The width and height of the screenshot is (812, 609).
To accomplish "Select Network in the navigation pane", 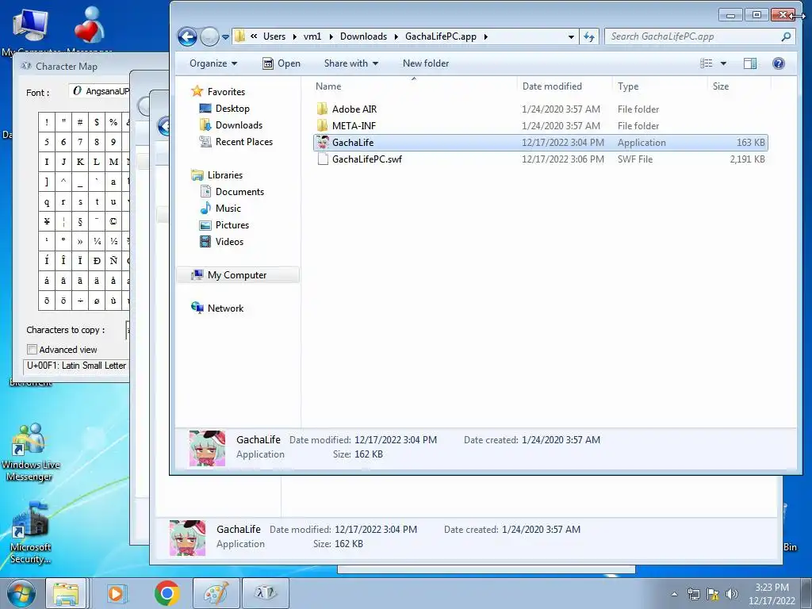I will point(225,308).
